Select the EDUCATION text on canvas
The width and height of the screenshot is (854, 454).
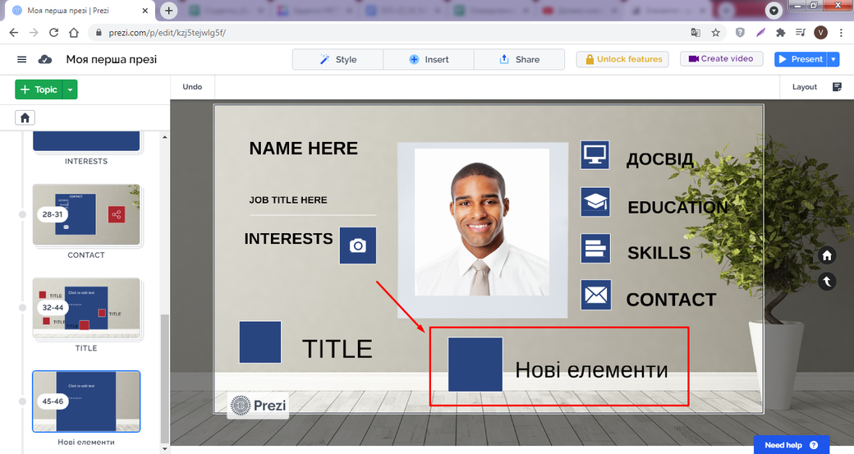pos(677,207)
